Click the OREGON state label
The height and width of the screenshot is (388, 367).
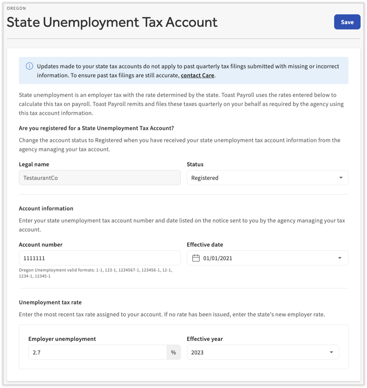click(17, 8)
